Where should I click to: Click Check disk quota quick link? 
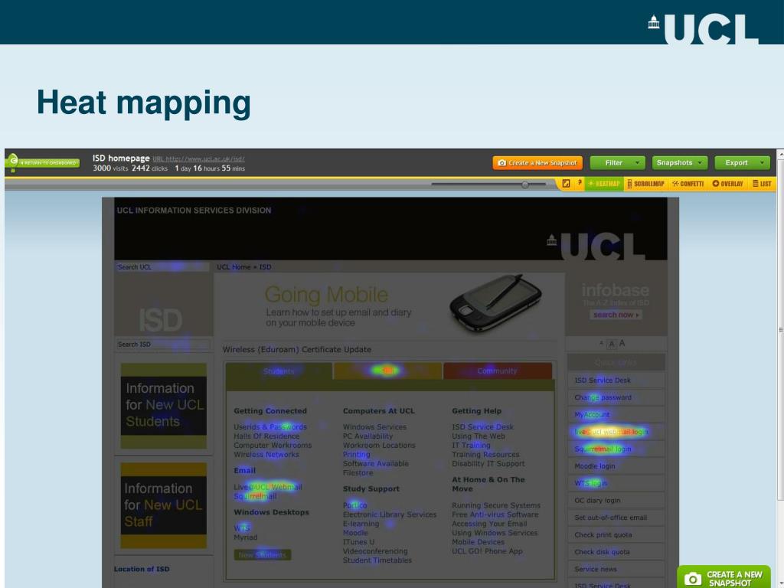[616, 552]
